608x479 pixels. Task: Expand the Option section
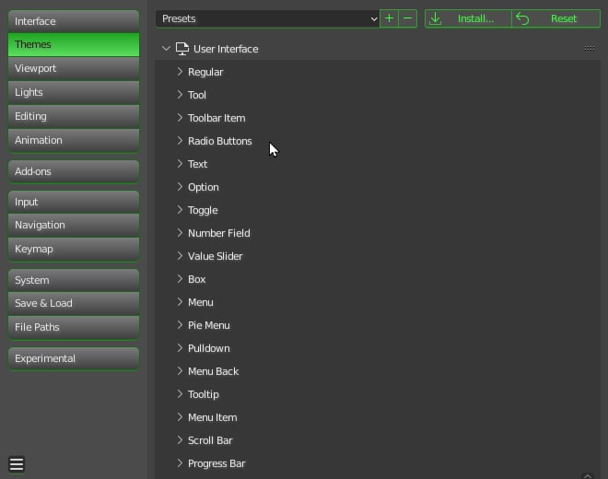point(180,187)
